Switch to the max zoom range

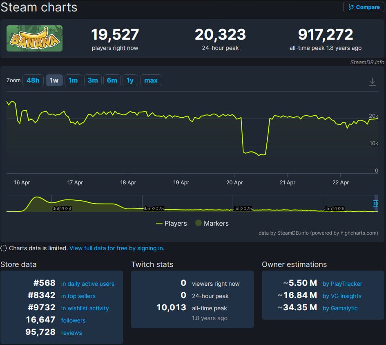pos(151,80)
